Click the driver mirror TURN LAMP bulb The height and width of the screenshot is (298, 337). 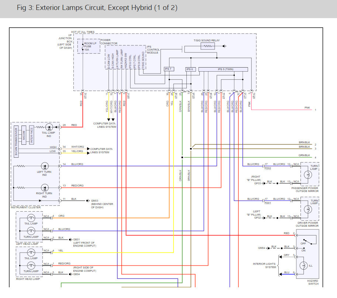308,209
